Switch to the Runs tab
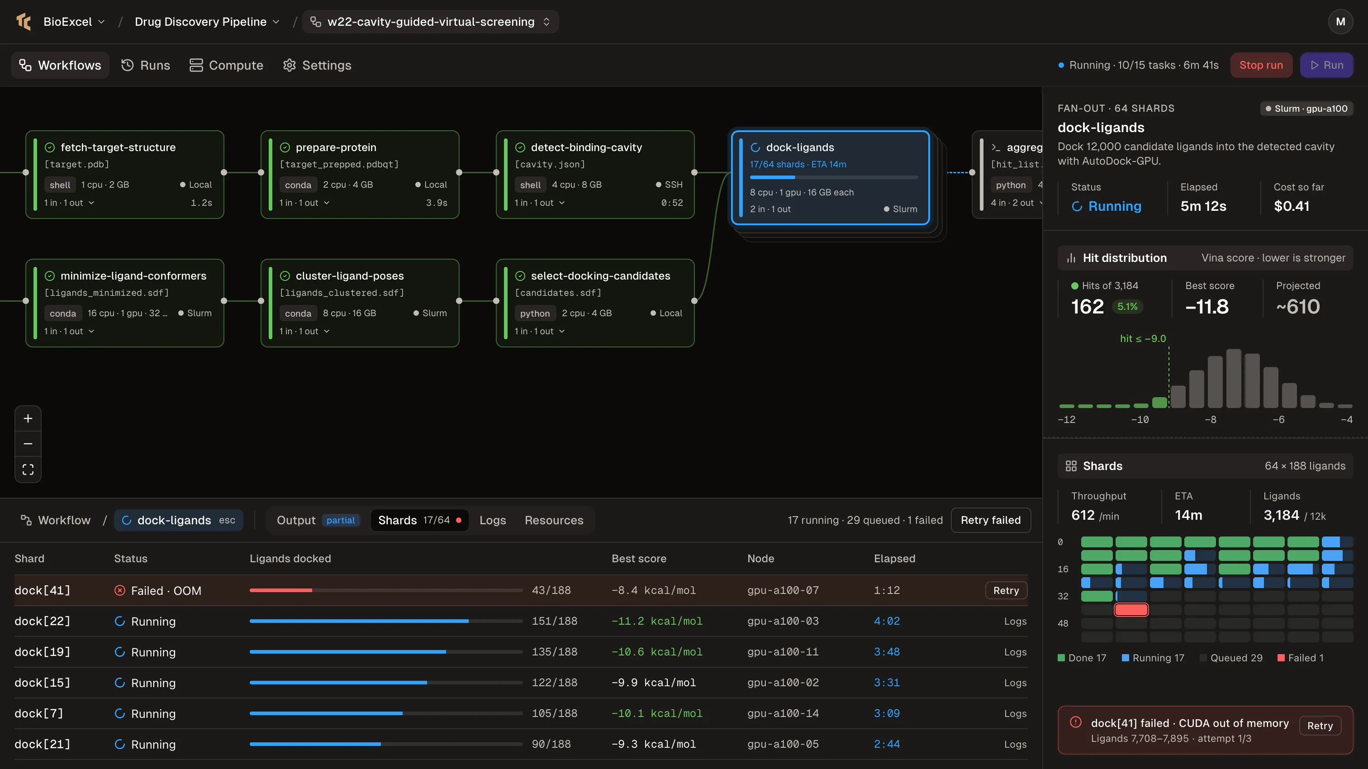This screenshot has height=769, width=1368. (x=146, y=65)
